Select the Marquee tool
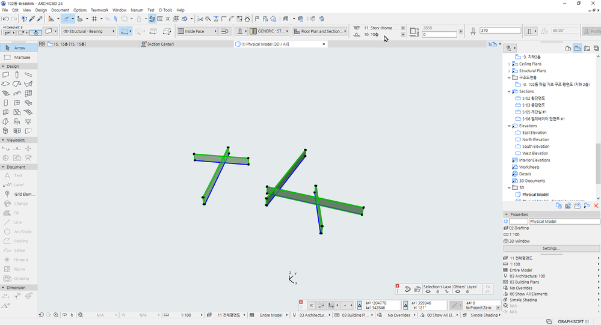This screenshot has width=601, height=325. 19,58
